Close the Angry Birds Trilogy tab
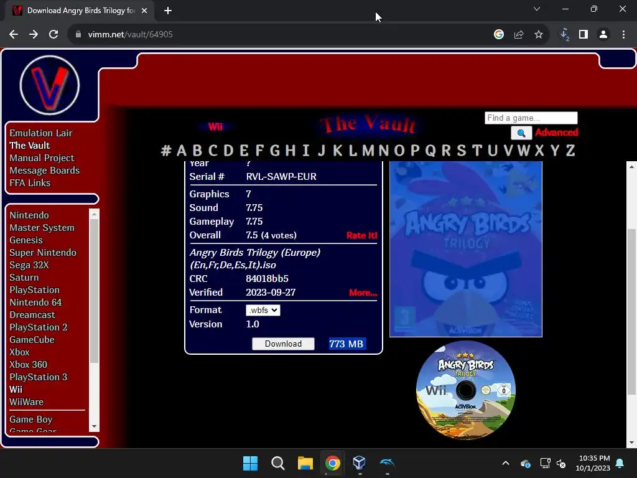637x478 pixels. [x=144, y=11]
